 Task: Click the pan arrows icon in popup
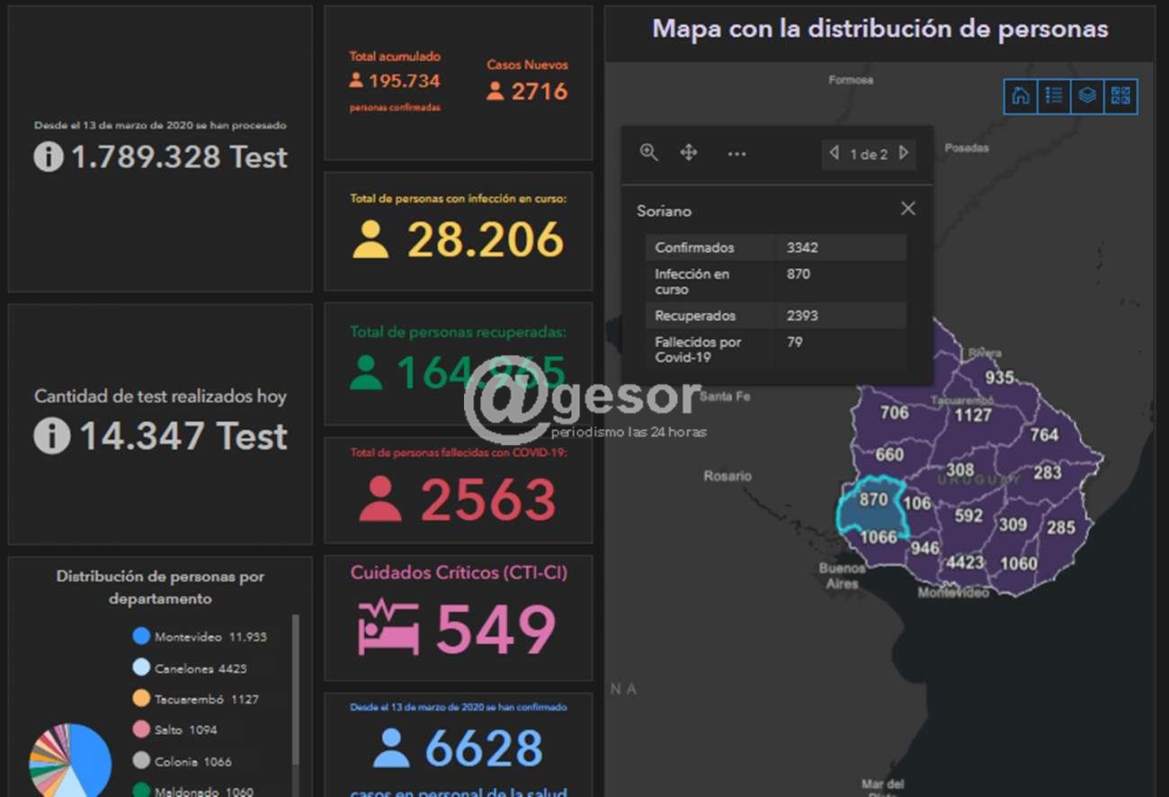click(689, 153)
